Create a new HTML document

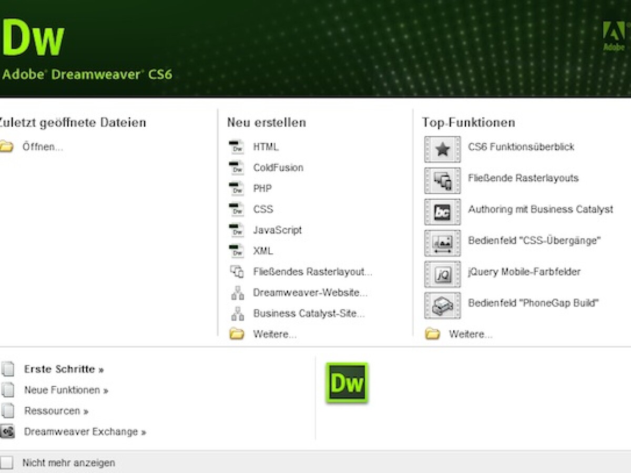pyautogui.click(x=267, y=147)
